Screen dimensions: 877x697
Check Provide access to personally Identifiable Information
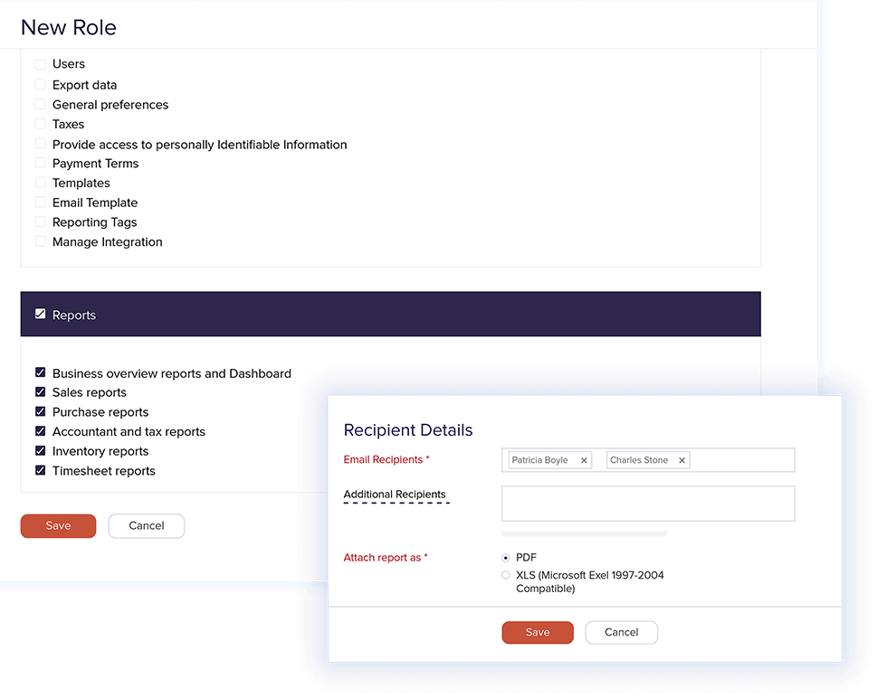tap(40, 144)
